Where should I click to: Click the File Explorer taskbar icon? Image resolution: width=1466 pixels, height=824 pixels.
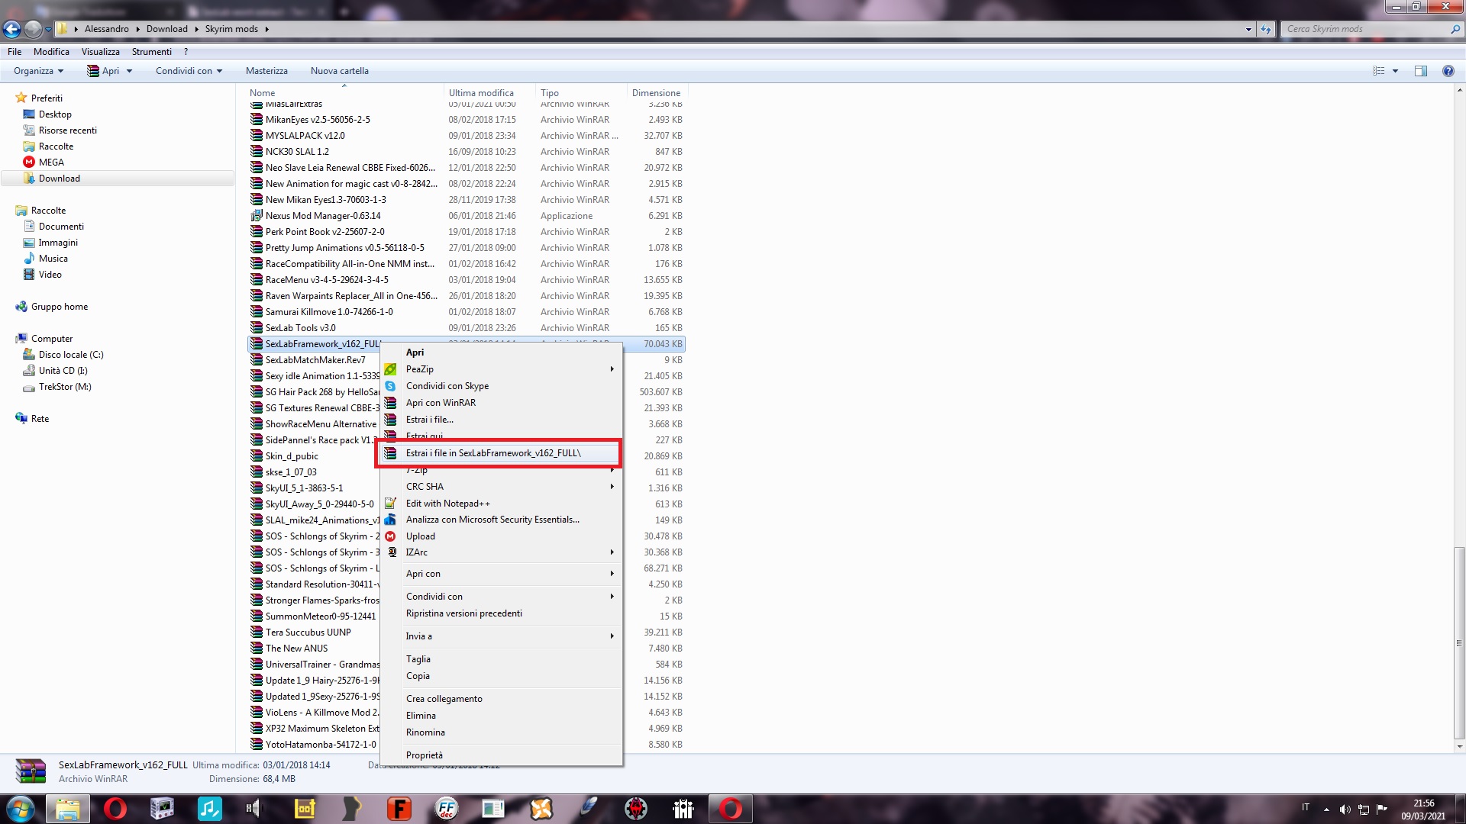(x=68, y=809)
